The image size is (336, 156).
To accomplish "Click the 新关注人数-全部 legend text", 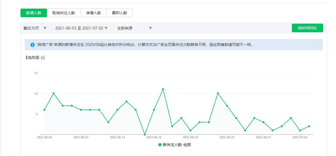I will coord(177,145).
